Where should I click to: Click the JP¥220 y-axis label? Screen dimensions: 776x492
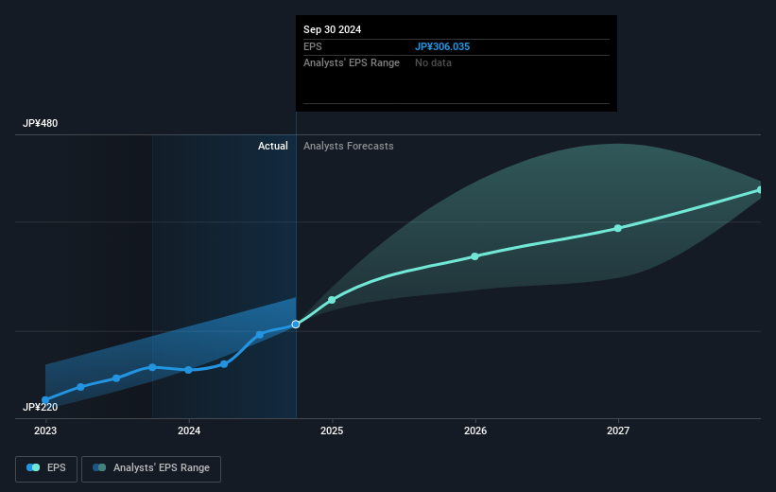pos(40,407)
